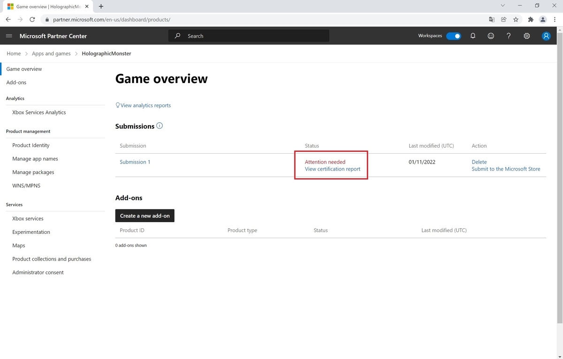Go to Home breadcrumb
Viewport: 563px width, 359px height.
(x=14, y=53)
